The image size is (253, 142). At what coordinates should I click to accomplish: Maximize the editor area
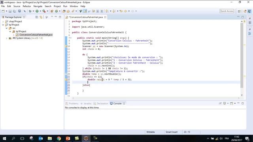point(242,17)
